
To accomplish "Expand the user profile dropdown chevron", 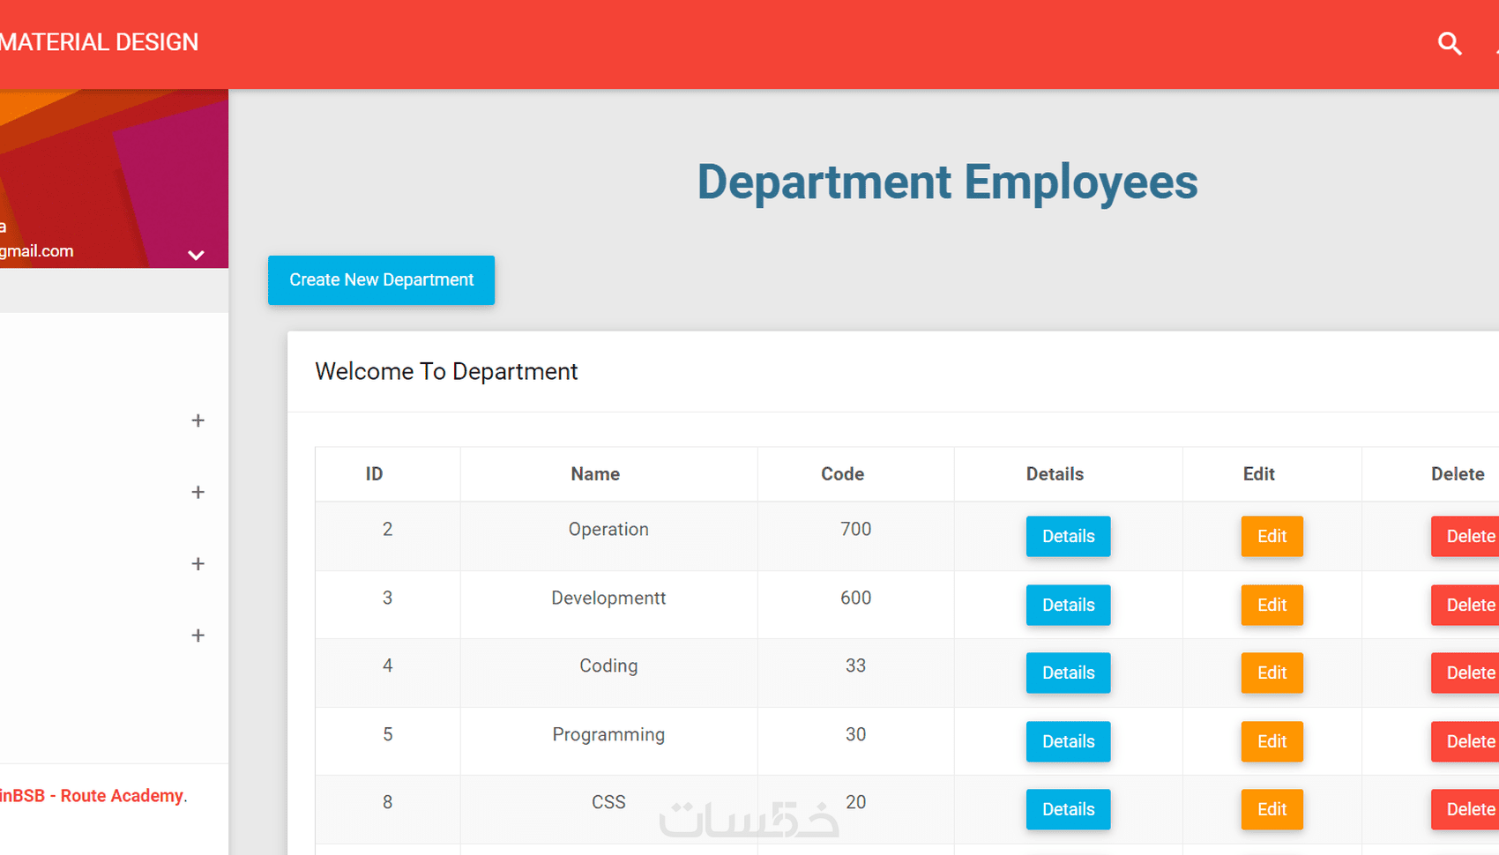I will [196, 256].
